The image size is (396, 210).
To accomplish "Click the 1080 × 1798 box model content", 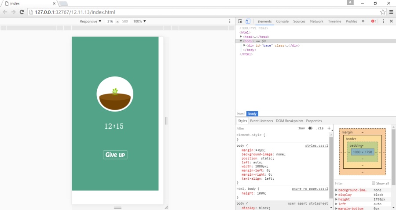I will click(x=363, y=152).
